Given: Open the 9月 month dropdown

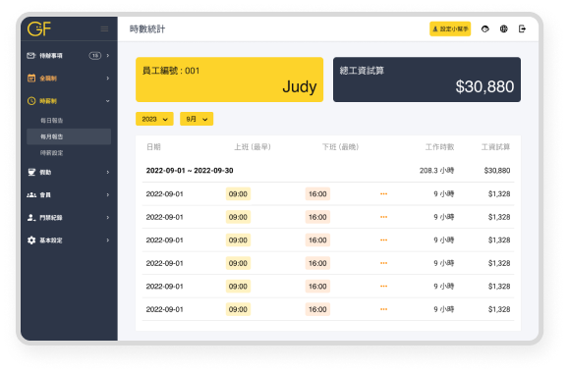Looking at the screenshot, I should pos(197,119).
